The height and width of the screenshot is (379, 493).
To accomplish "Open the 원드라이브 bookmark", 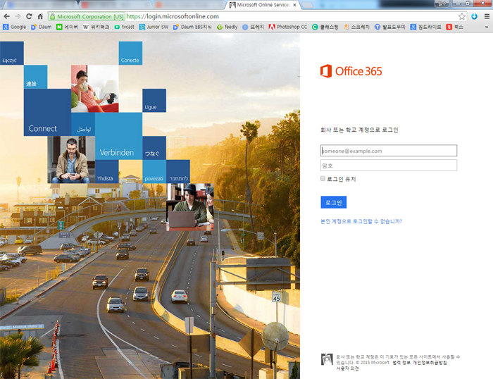I will coord(425,27).
